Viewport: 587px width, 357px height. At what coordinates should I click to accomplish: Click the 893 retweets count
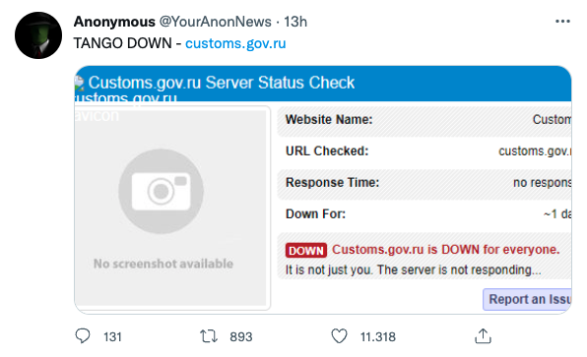(x=241, y=336)
